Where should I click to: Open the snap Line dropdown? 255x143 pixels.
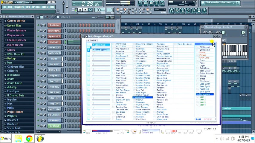point(160,10)
